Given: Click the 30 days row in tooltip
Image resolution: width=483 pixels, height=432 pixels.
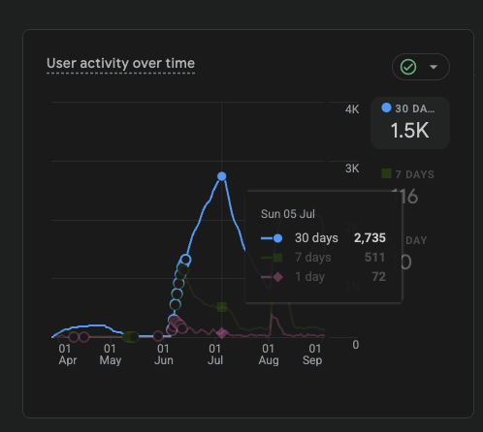Looking at the screenshot, I should [323, 238].
